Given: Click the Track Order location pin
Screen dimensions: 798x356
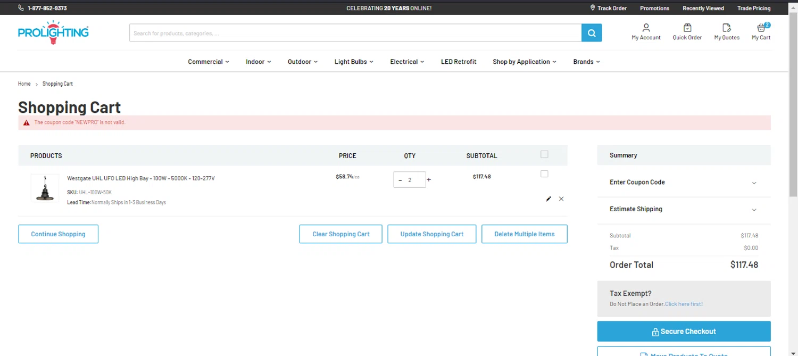Looking at the screenshot, I should tap(593, 8).
